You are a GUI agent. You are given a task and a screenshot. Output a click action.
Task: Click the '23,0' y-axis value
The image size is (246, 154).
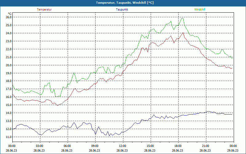point(9,41)
